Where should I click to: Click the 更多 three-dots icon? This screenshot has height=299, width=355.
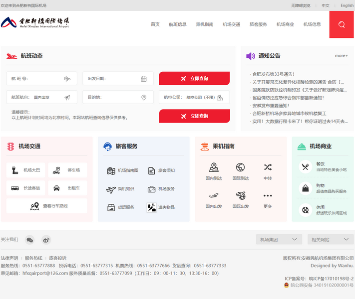[x=268, y=196]
